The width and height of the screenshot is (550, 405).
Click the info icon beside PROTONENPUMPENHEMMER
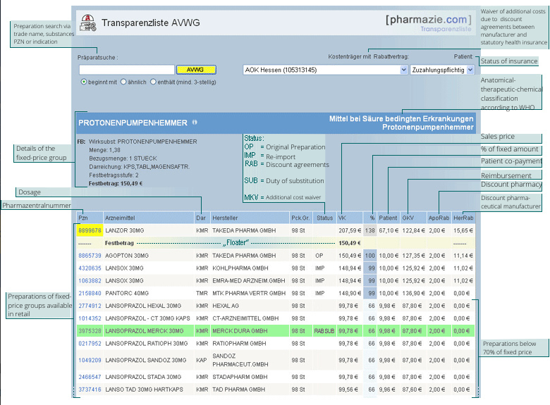click(195, 123)
